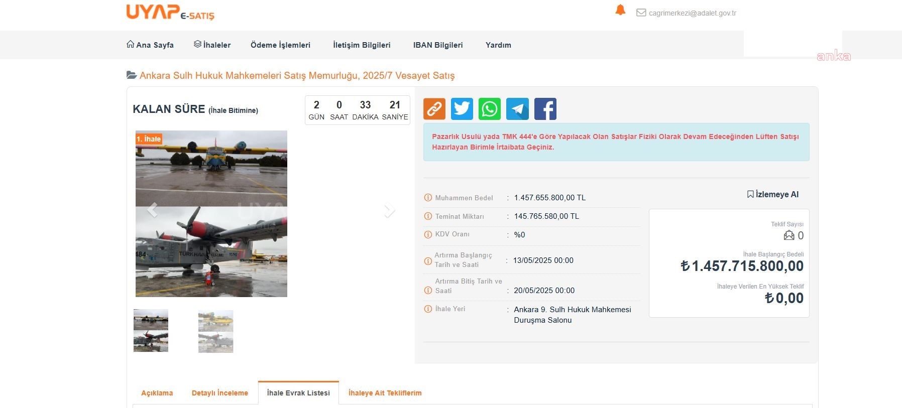Open the Detaylı İnceleme tab
The height and width of the screenshot is (408, 902).
[x=219, y=393]
